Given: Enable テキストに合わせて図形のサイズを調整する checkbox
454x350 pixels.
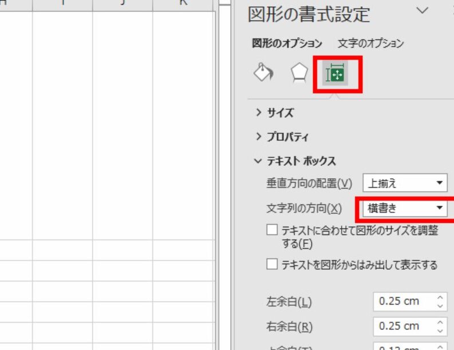Looking at the screenshot, I should click(273, 231).
